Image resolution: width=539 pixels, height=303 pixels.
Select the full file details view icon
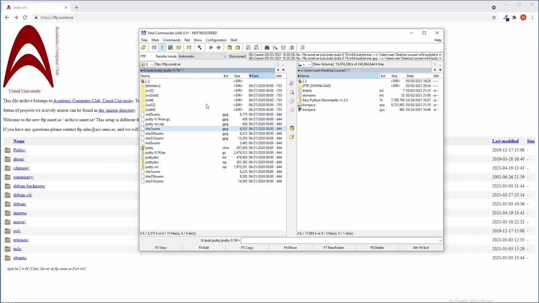click(162, 48)
